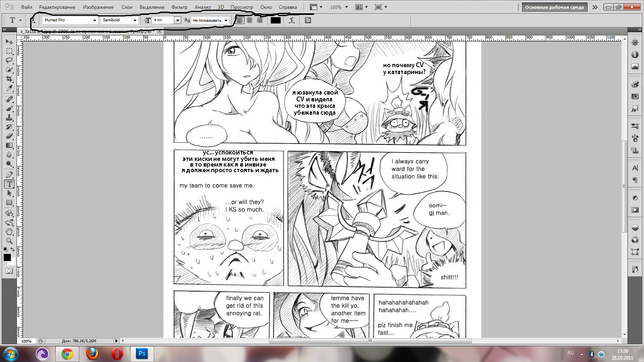Open the status bar document info arrow

tap(116, 341)
